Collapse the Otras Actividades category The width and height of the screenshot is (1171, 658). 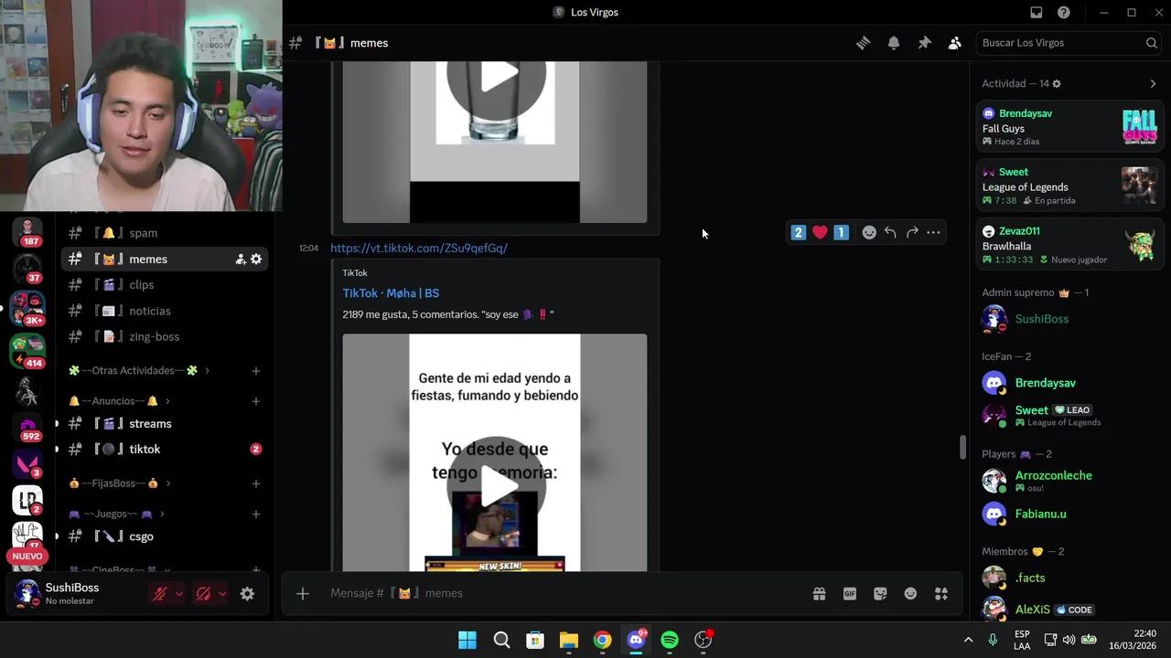[x=139, y=370]
